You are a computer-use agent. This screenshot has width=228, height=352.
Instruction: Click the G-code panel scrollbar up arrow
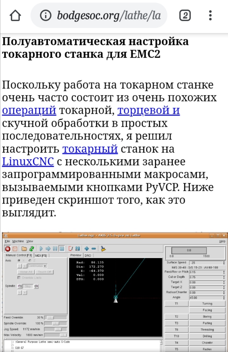(161, 342)
